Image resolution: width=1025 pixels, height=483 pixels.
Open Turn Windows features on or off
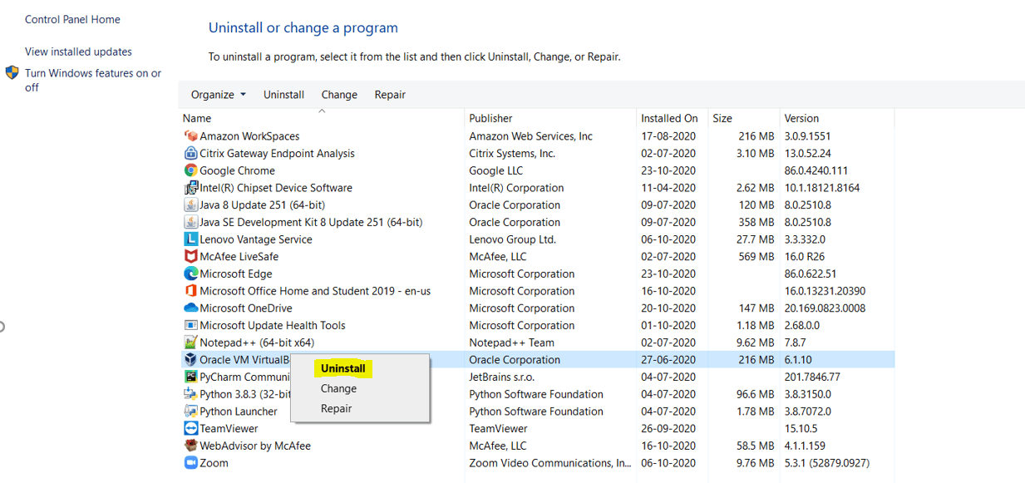pyautogui.click(x=93, y=80)
